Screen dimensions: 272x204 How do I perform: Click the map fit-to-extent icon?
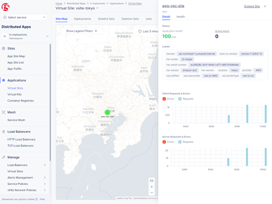click(152, 181)
